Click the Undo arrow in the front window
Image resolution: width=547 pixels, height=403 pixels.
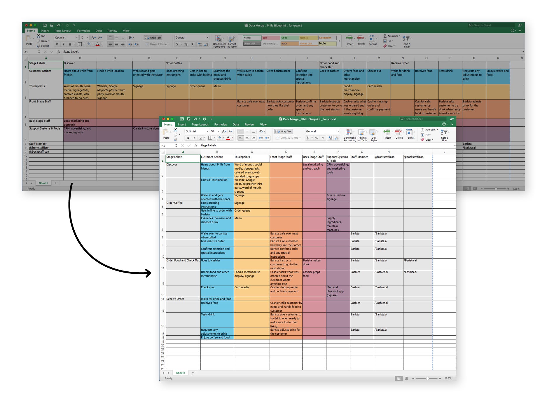click(x=195, y=119)
